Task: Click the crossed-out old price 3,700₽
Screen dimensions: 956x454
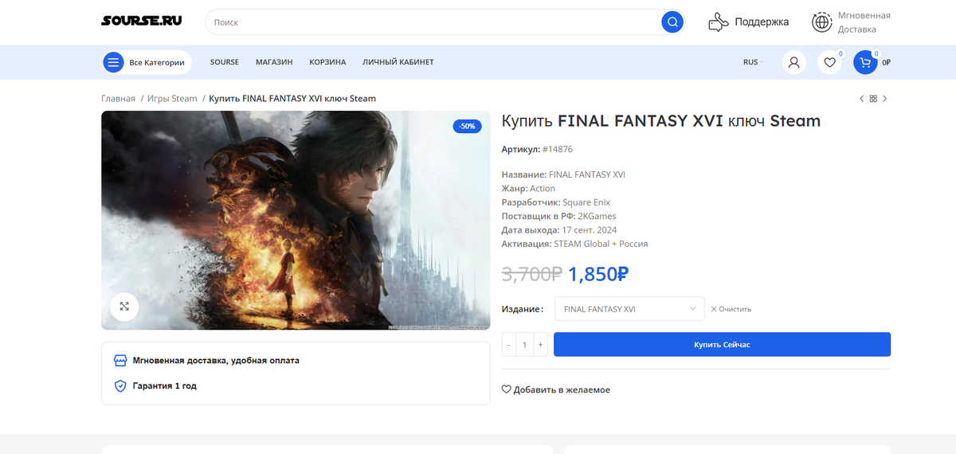Action: 531,274
